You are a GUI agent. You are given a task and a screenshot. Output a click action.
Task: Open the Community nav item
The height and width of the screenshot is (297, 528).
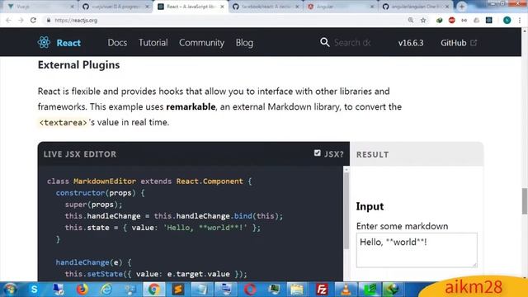201,43
